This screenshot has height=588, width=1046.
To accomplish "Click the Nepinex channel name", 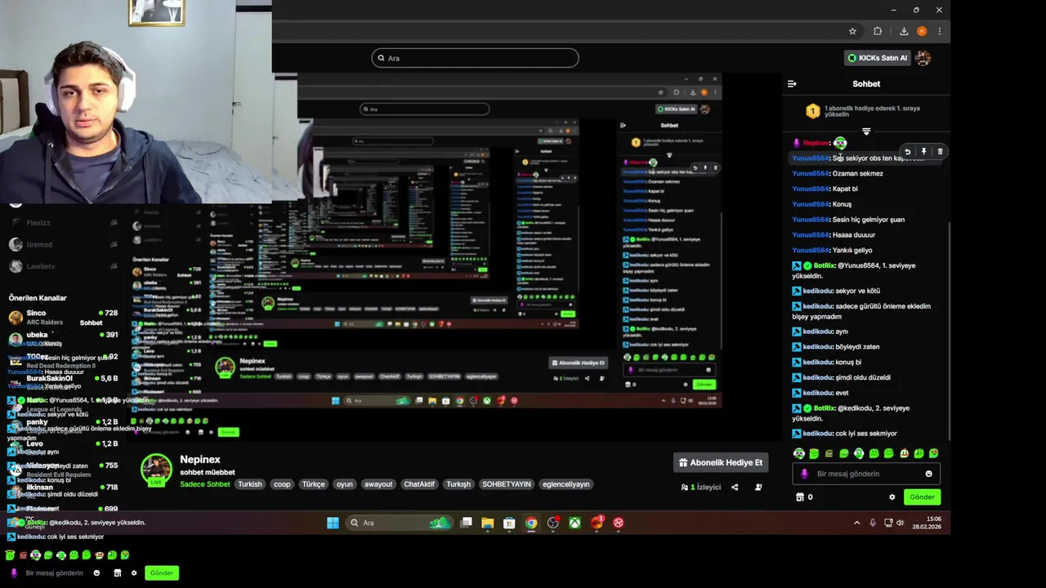I will click(200, 460).
